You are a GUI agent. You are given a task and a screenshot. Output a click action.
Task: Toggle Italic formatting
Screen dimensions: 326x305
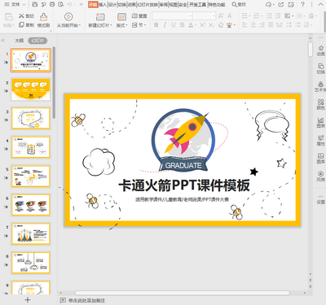pos(165,25)
